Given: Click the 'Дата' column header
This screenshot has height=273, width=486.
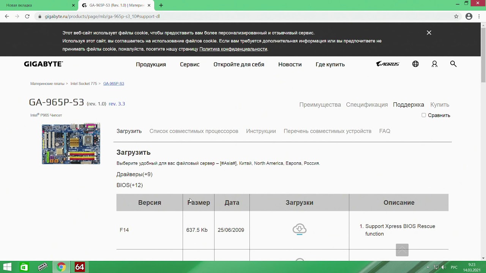Looking at the screenshot, I should click(x=232, y=202).
